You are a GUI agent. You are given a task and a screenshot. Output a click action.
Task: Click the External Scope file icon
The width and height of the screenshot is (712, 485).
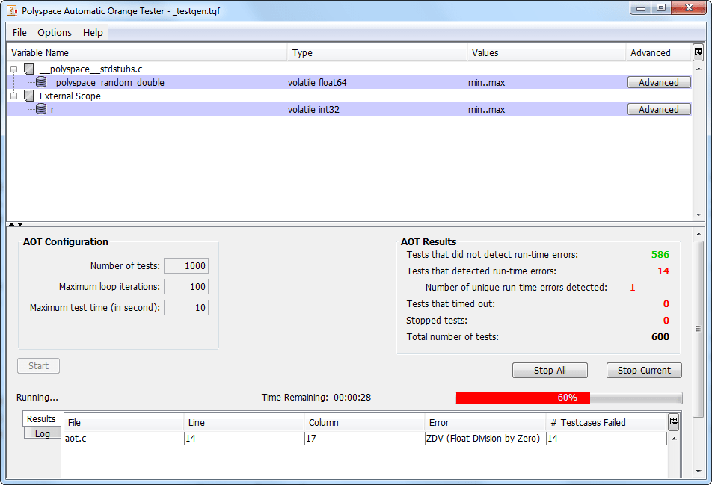29,96
